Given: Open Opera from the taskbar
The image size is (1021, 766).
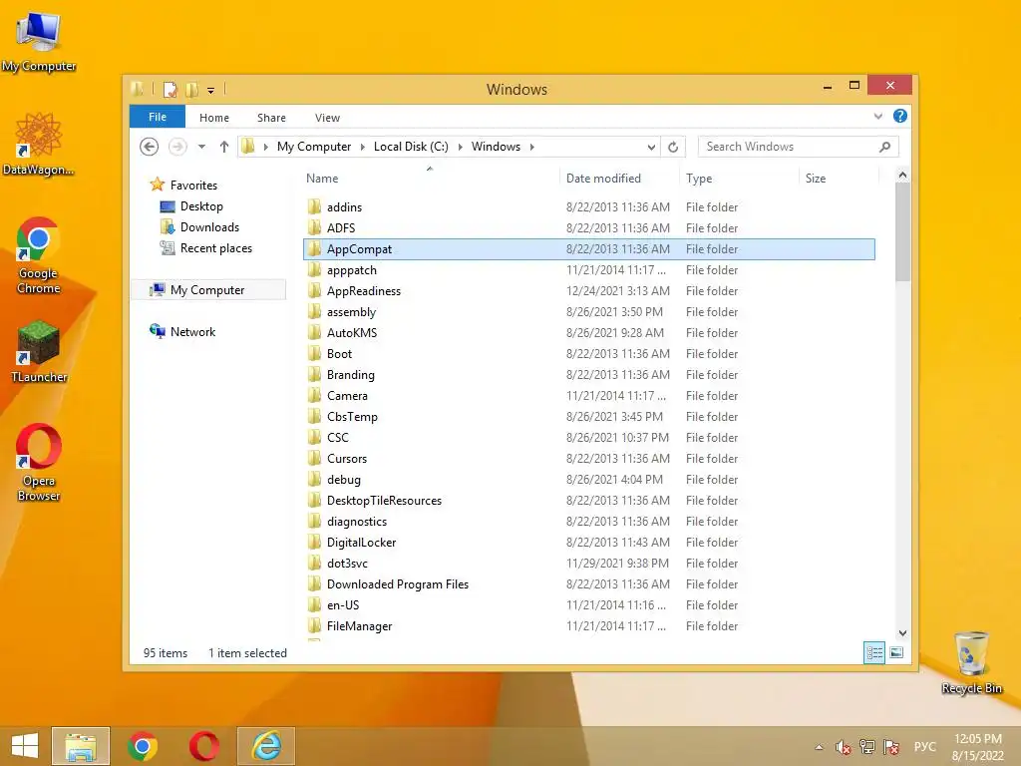Looking at the screenshot, I should coord(203,746).
